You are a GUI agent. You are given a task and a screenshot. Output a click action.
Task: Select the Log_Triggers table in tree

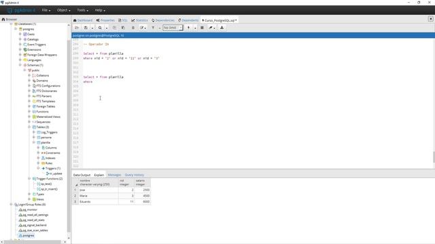[x=49, y=132]
